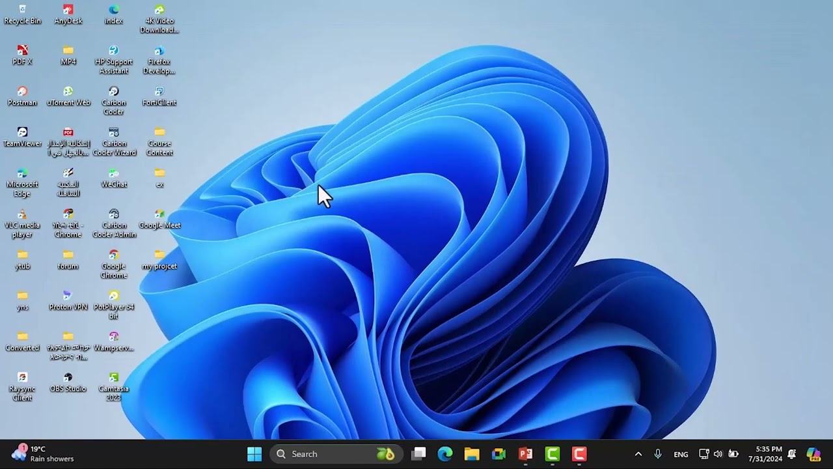
Task: Click the battery tray icon
Action: [x=733, y=454]
